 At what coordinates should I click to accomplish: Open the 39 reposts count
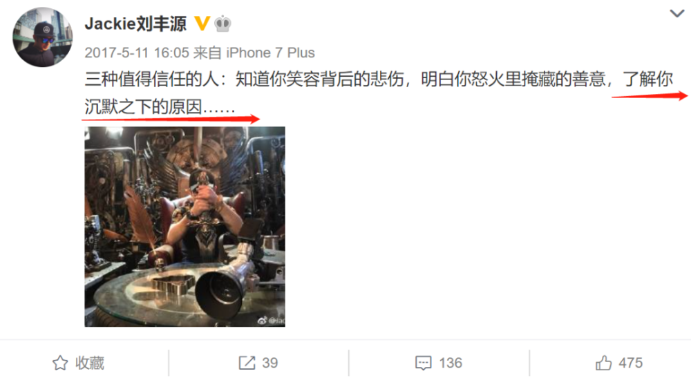(x=269, y=363)
